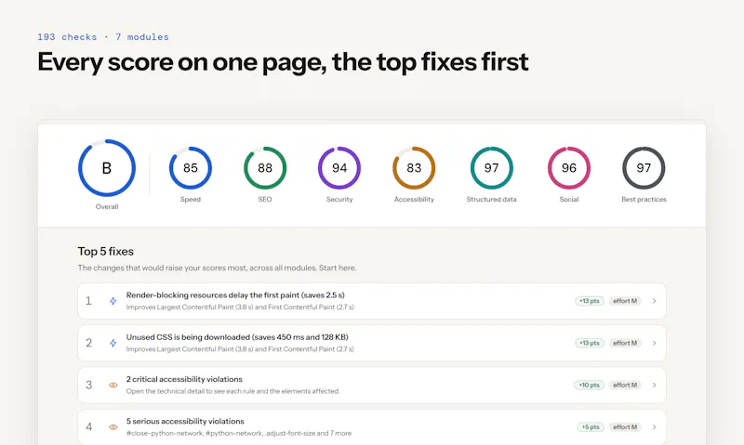Open the Structured data score ring
Viewport: 744px width, 445px height.
[x=492, y=168]
